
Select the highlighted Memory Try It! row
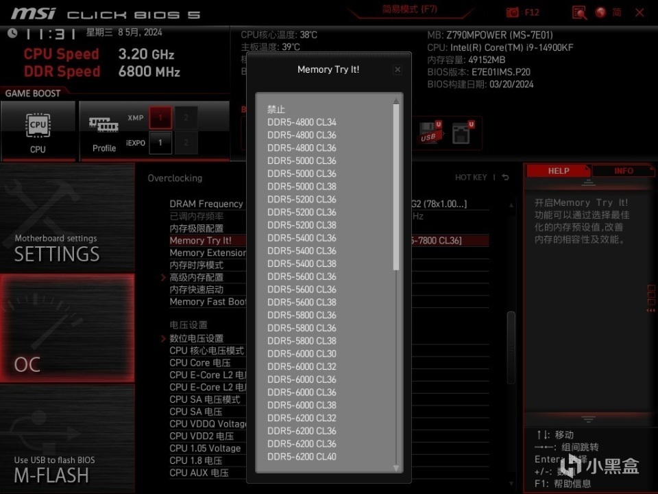(x=329, y=241)
